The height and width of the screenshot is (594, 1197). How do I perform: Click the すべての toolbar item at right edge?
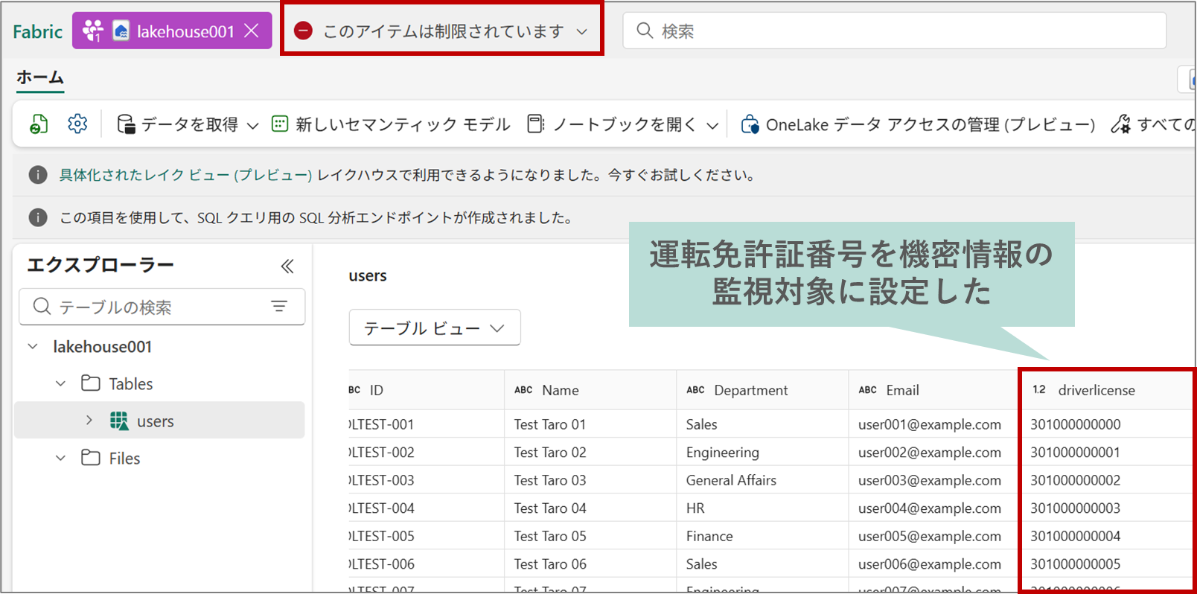coord(1153,124)
